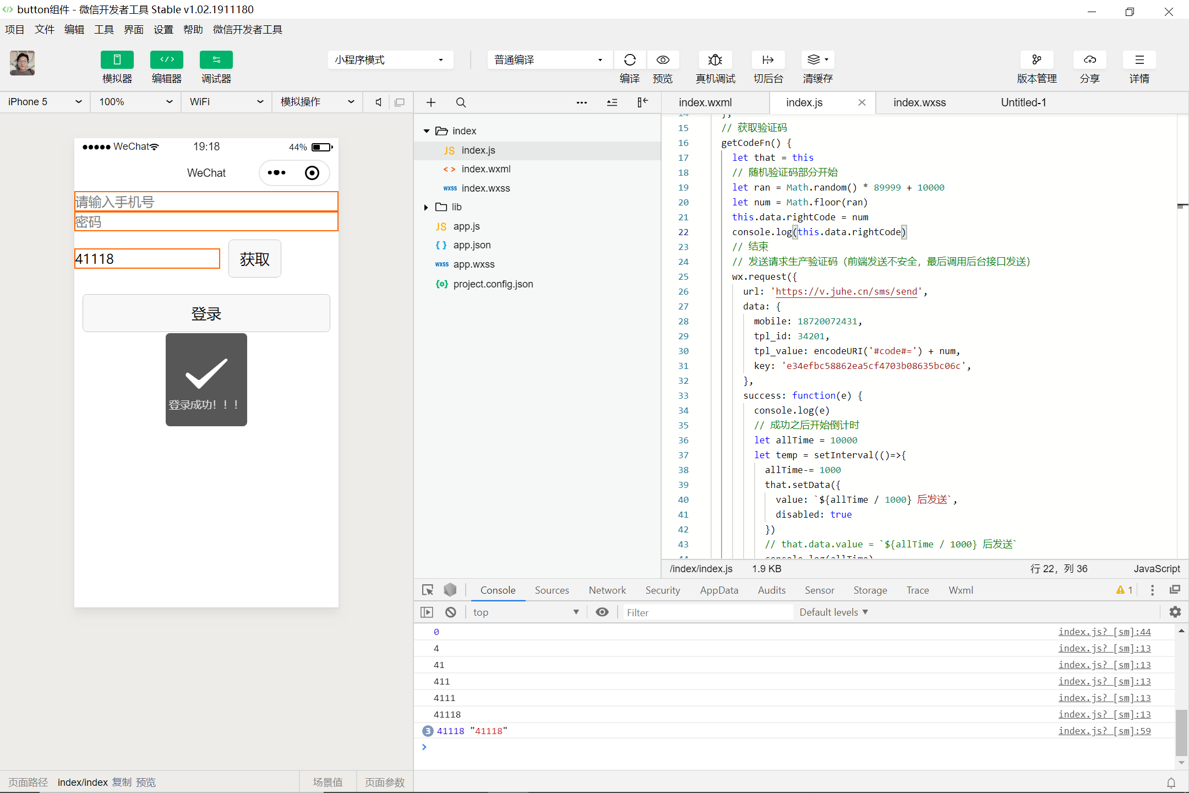Close the index.js editor tab
Image resolution: width=1189 pixels, height=793 pixels.
click(x=862, y=102)
